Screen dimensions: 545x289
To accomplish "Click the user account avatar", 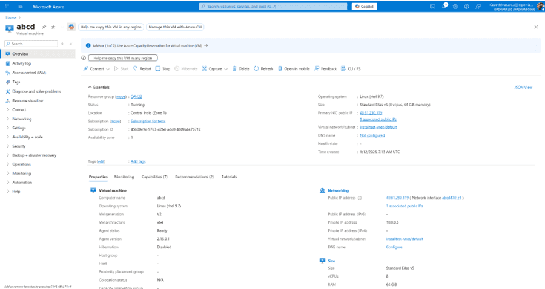I will [x=540, y=6].
